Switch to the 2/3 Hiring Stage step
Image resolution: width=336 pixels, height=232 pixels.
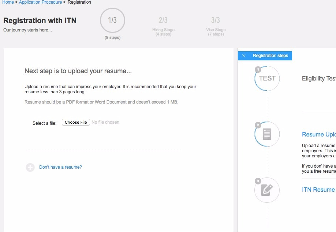point(163,20)
